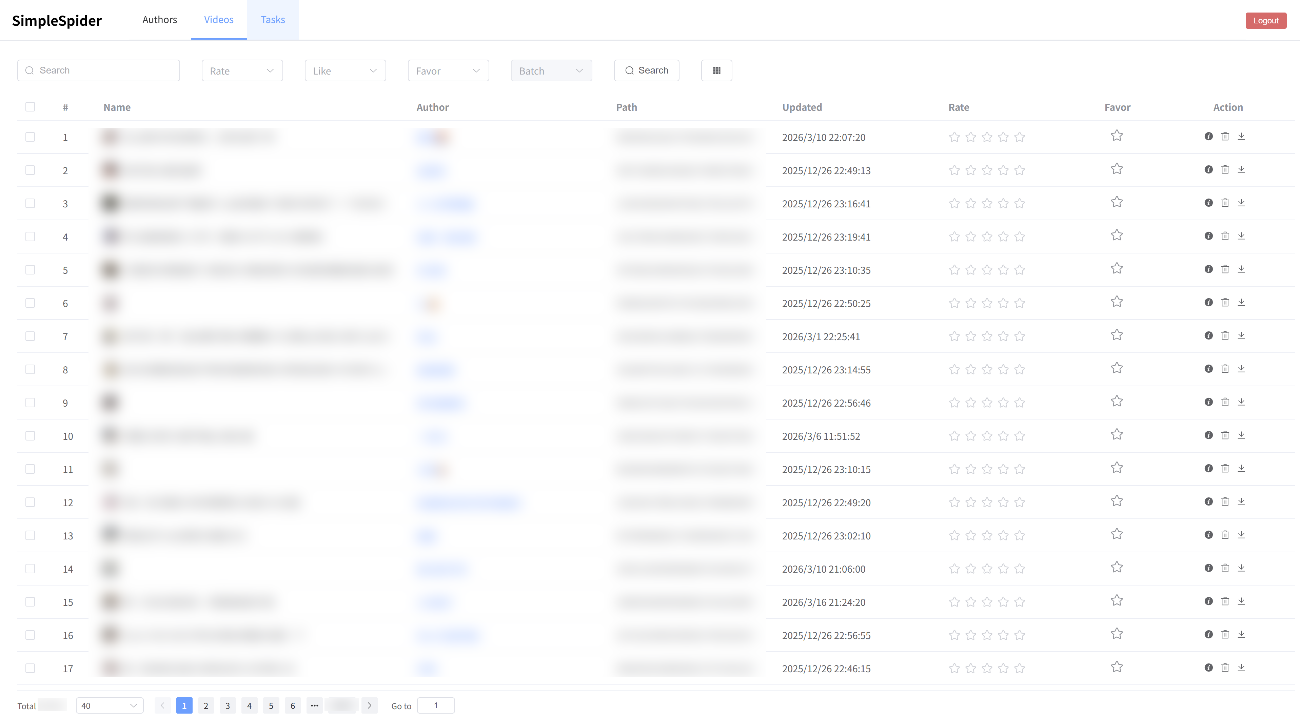Click the 2026/3/16 21:24:20 updated cell

click(x=824, y=602)
